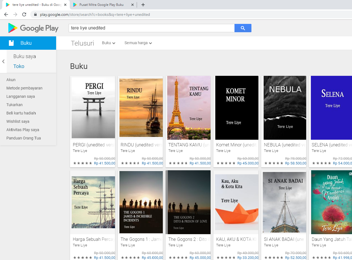Click the blue search magnifier button
The image size is (352, 260).
tap(243, 28)
